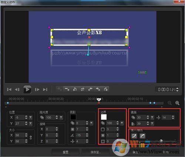The width and height of the screenshot is (185, 157).
Task: Open the slider dropdown for shadow opacity
Action: tap(91, 123)
